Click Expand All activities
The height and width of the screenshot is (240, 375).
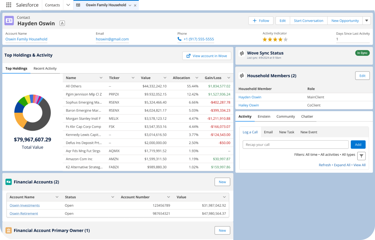342,165
